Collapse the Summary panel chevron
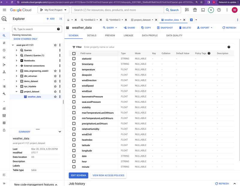The image size is (240, 186). [60, 131]
